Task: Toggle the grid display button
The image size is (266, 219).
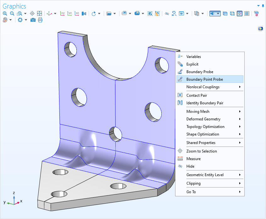Action: point(247,14)
